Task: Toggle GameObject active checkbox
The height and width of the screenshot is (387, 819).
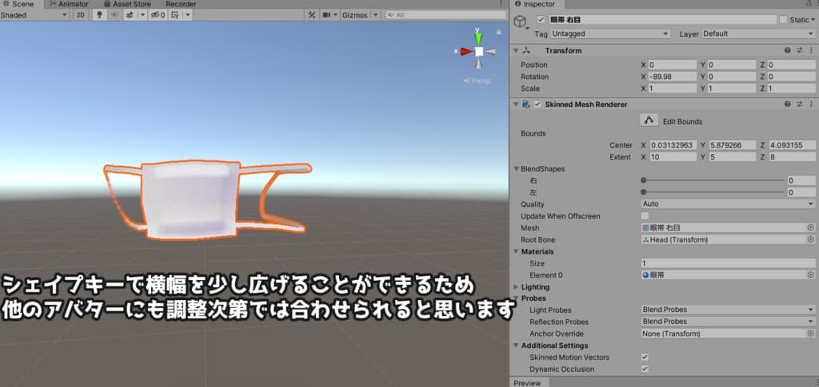Action: pos(541,20)
